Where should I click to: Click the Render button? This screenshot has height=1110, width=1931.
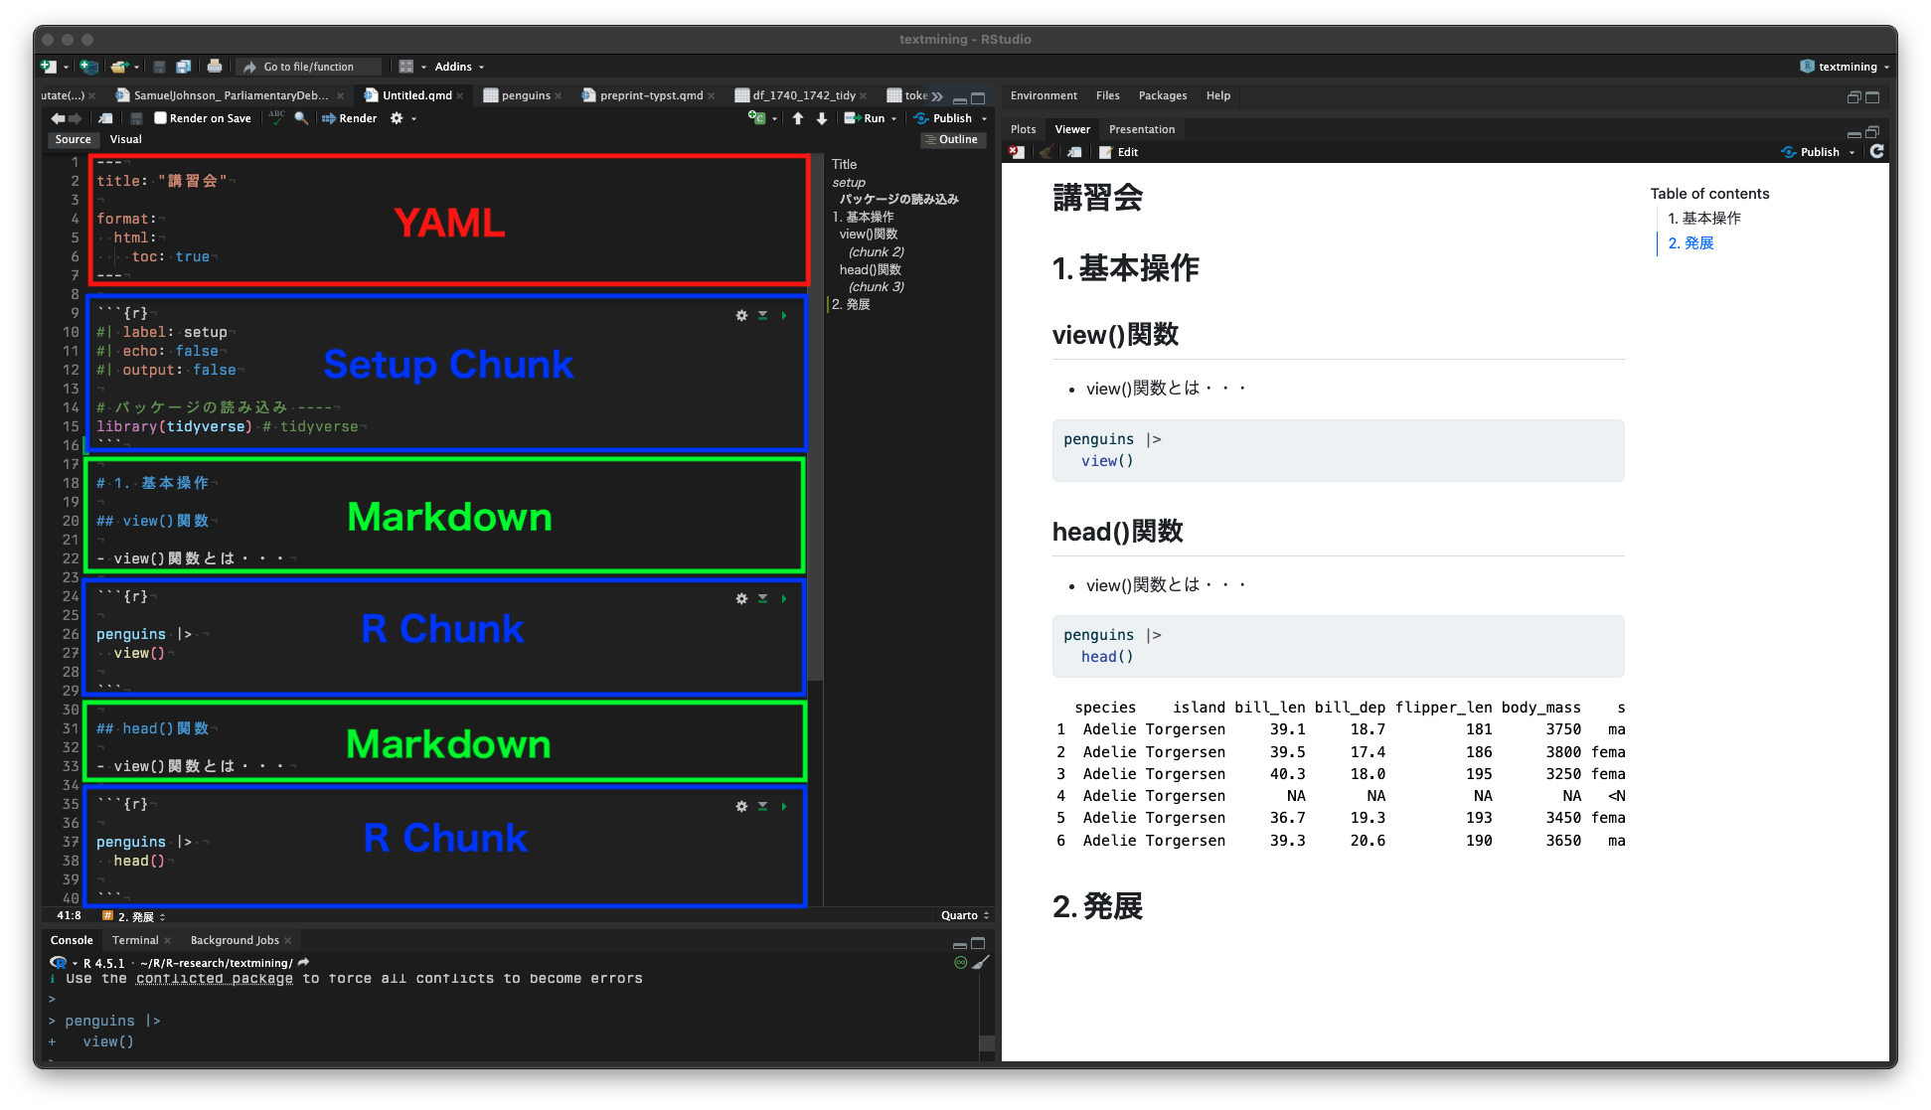(x=349, y=118)
